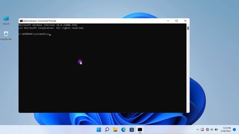Screen dimensions: 239x134
Task: Click the C:\WINDOWS\system32> prompt line
Action: click(35, 34)
